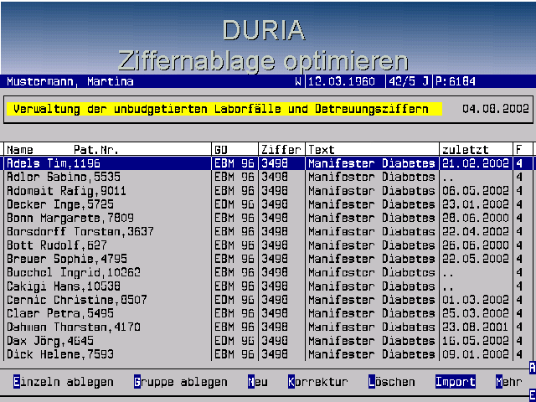The height and width of the screenshot is (402, 536).
Task: Select patient row Bott Rudolf,627
Action: coord(268,245)
